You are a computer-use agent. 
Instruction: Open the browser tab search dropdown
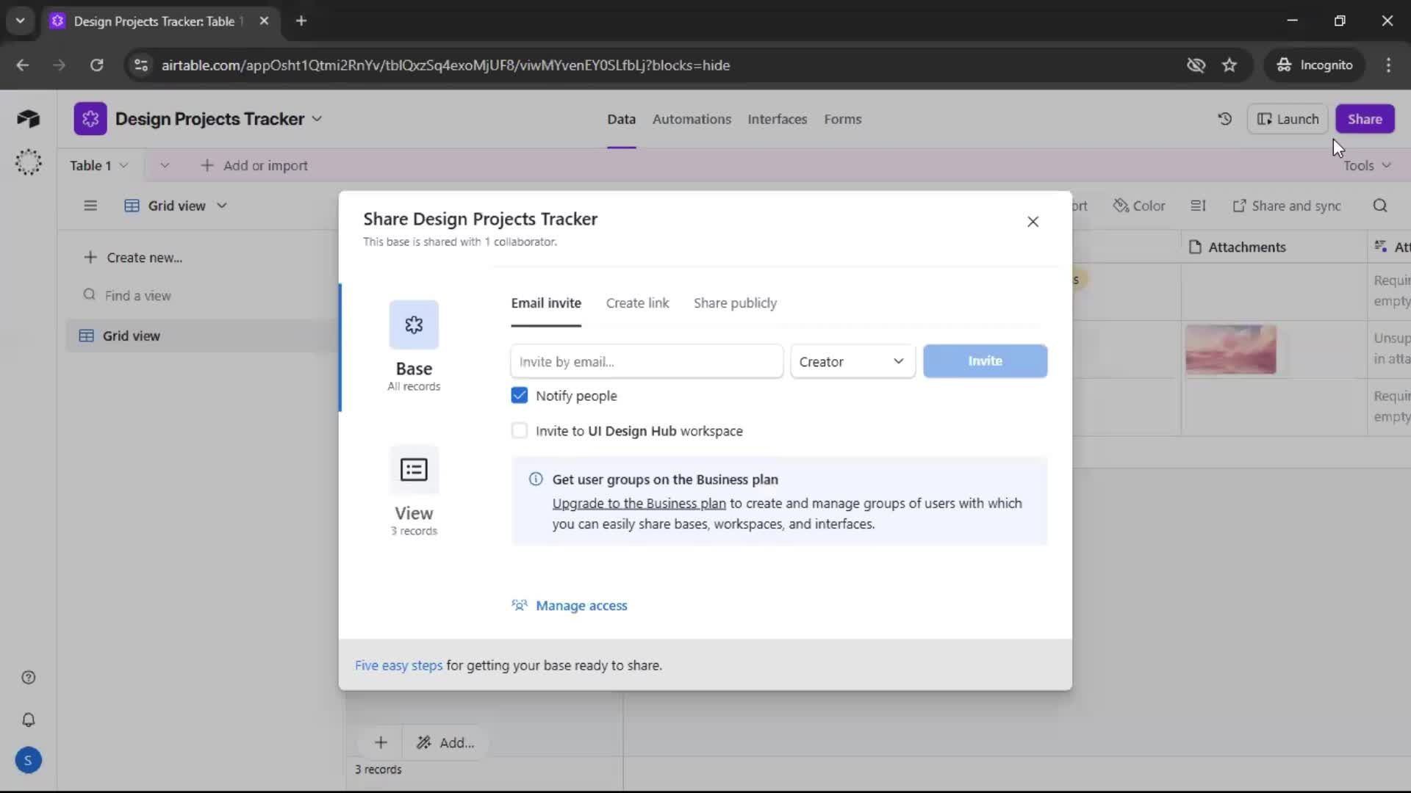click(x=21, y=21)
